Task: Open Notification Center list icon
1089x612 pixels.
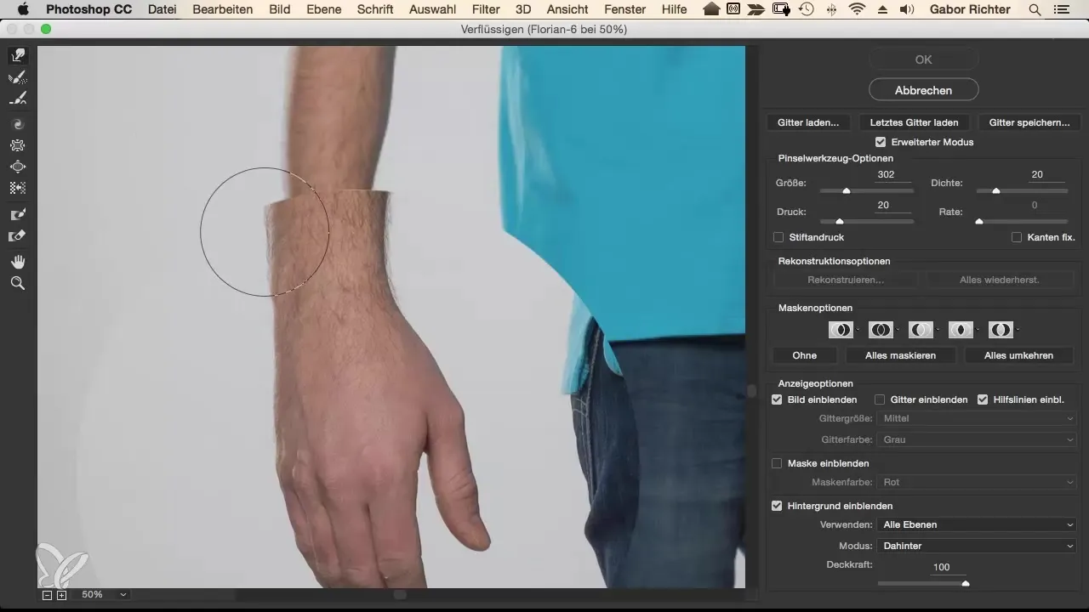Action: (x=1061, y=10)
